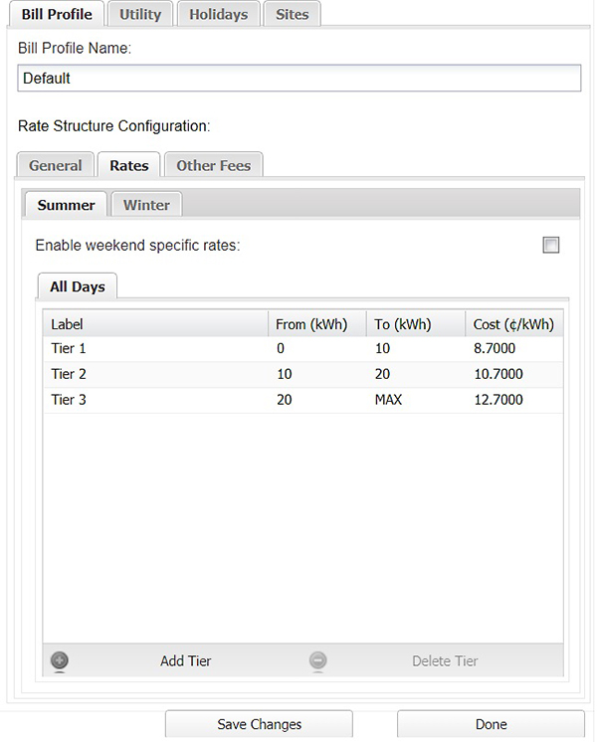Select the Tier 2 cost cell 10.7000
Screen dimensions: 597x742
pos(498,374)
